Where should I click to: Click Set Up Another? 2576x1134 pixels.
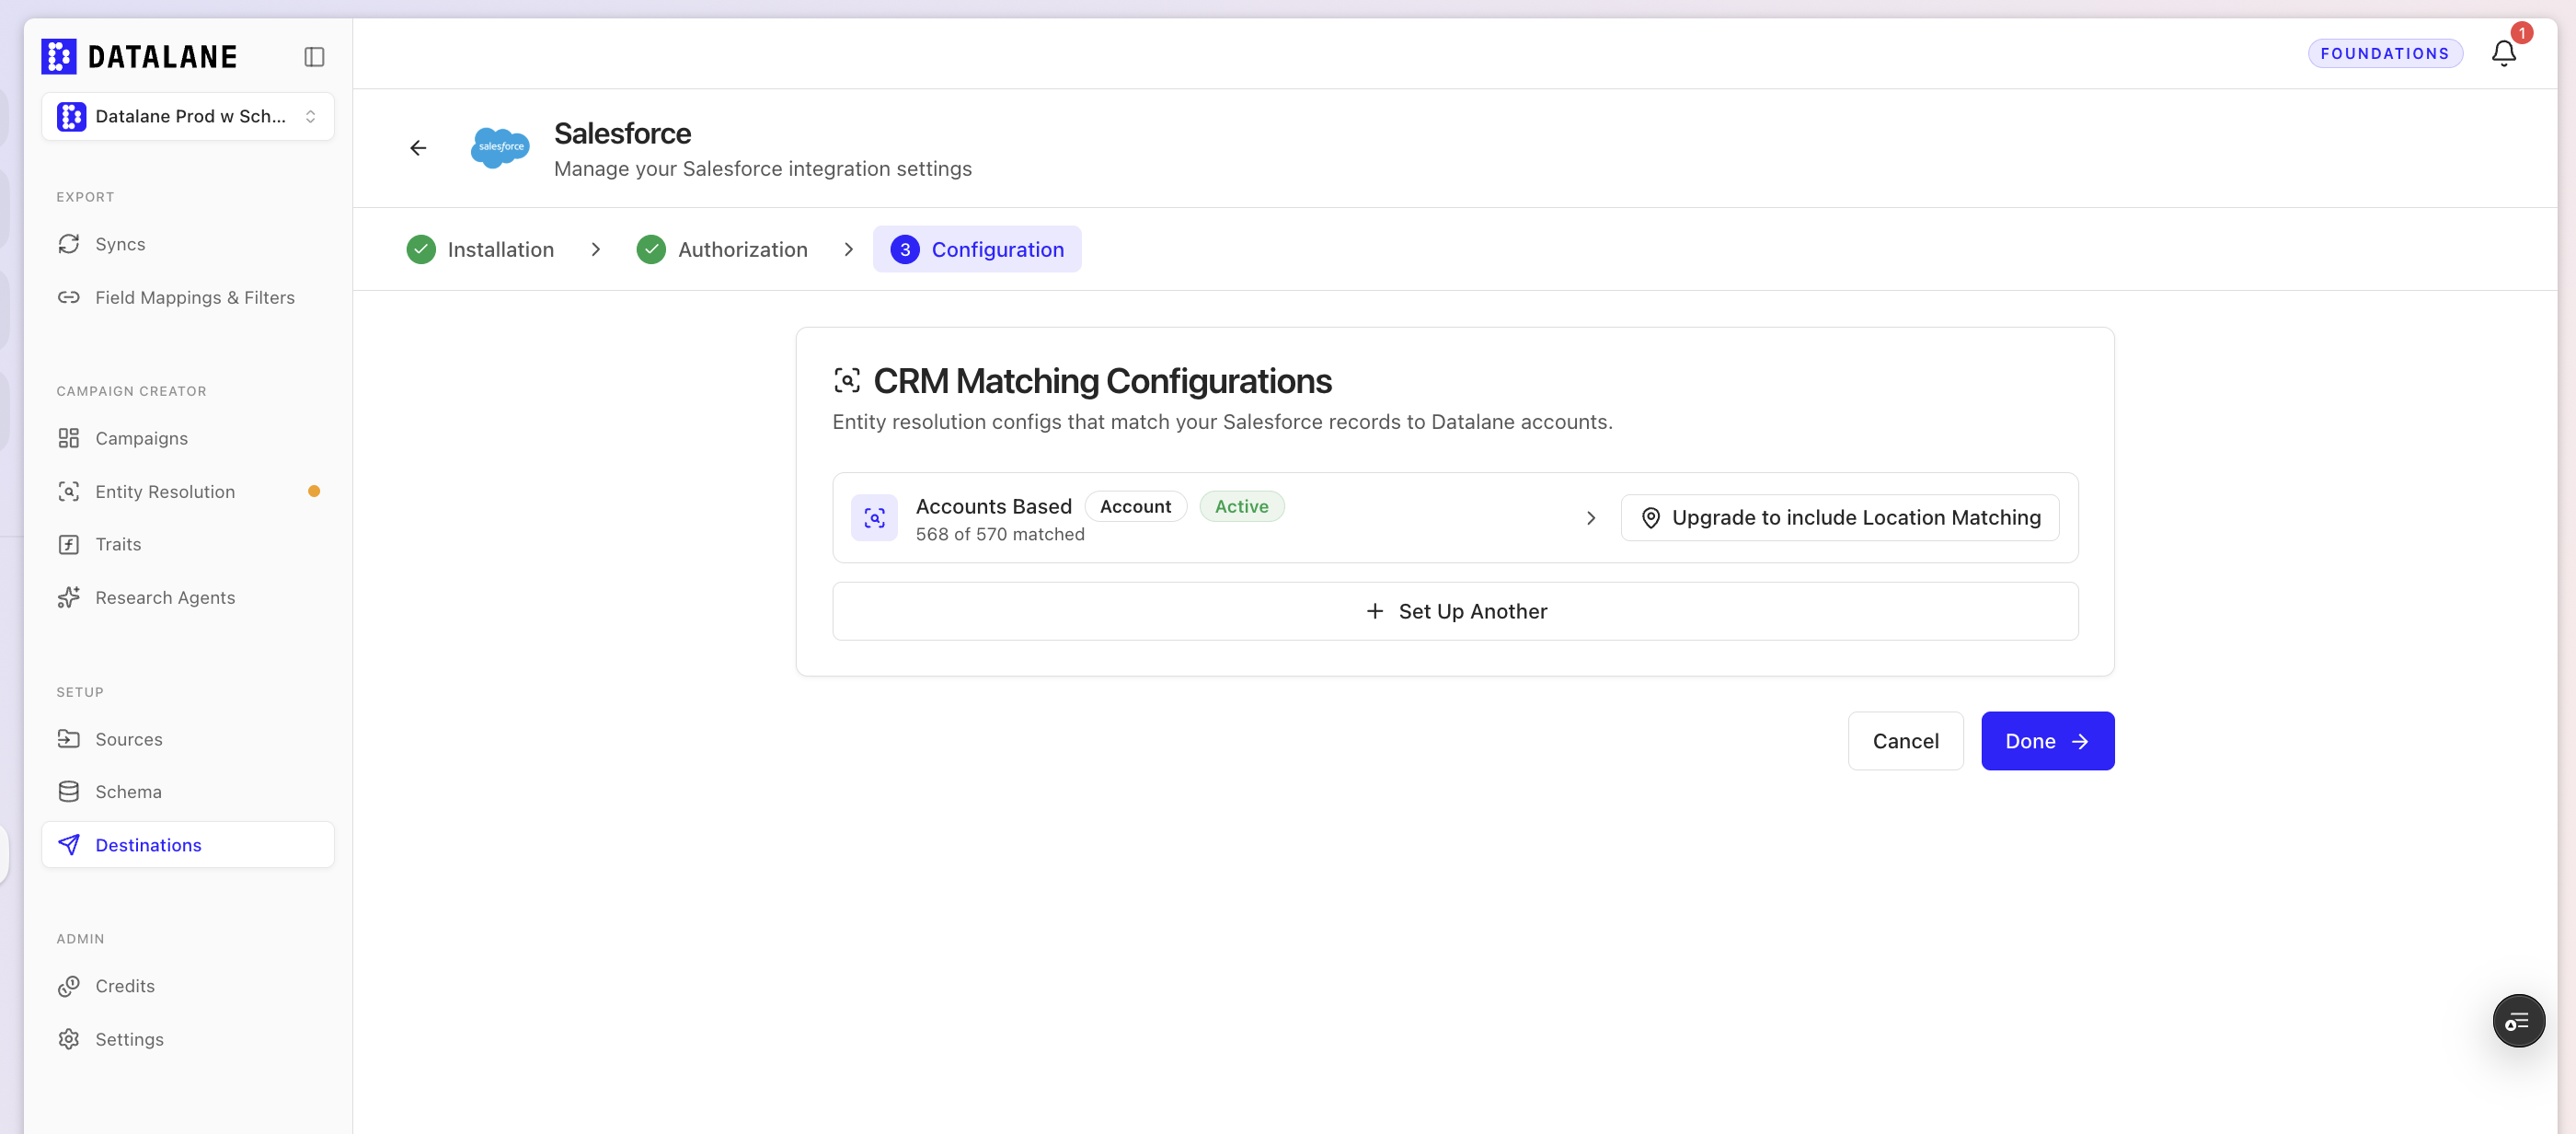click(x=1455, y=611)
